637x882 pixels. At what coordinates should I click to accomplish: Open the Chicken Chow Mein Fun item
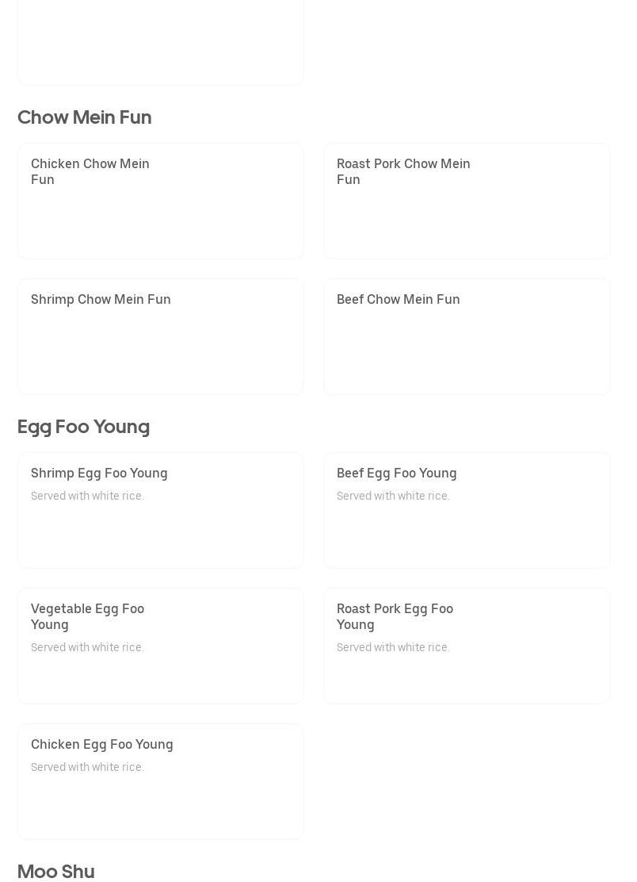click(x=161, y=201)
